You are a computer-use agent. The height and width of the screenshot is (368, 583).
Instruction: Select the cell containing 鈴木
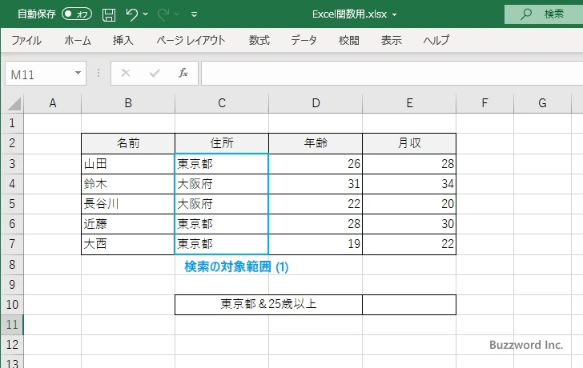pos(128,184)
